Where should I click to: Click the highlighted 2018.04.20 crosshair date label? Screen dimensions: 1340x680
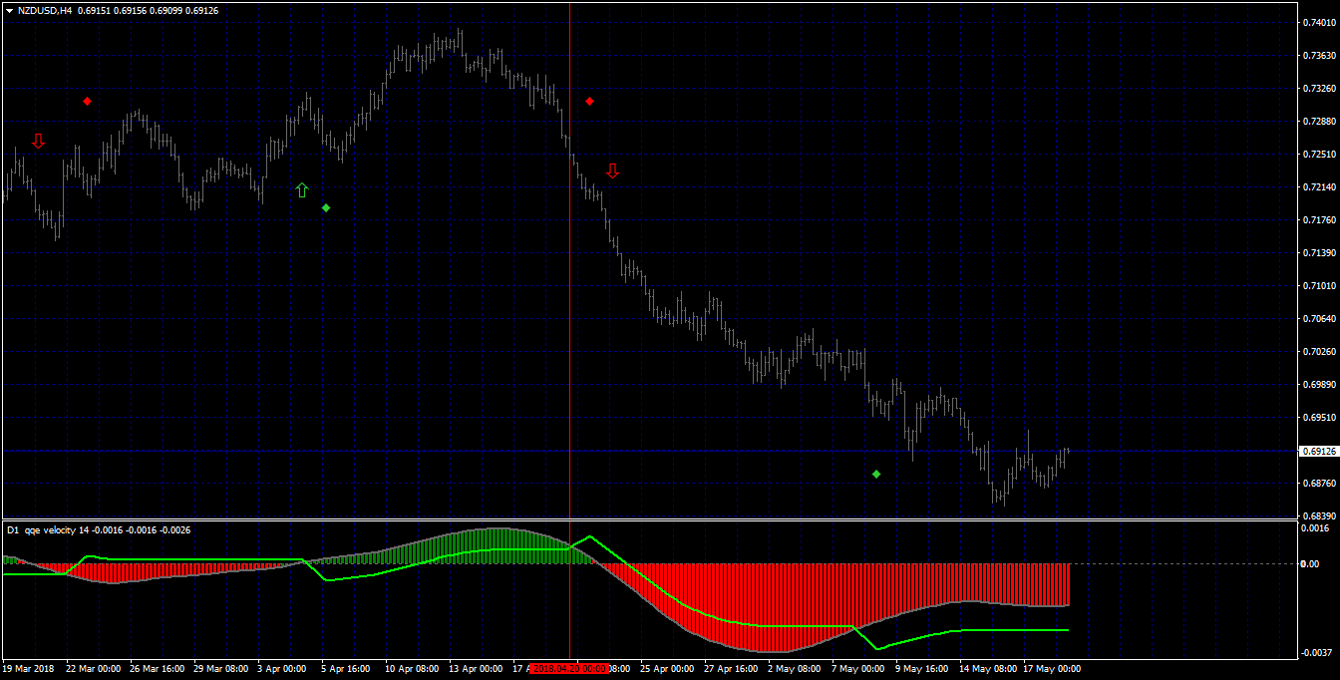[x=569, y=668]
